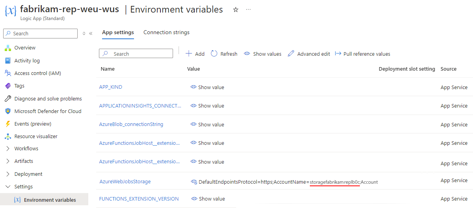Click in the sidebar Search box
This screenshot has width=473, height=208.
point(40,34)
